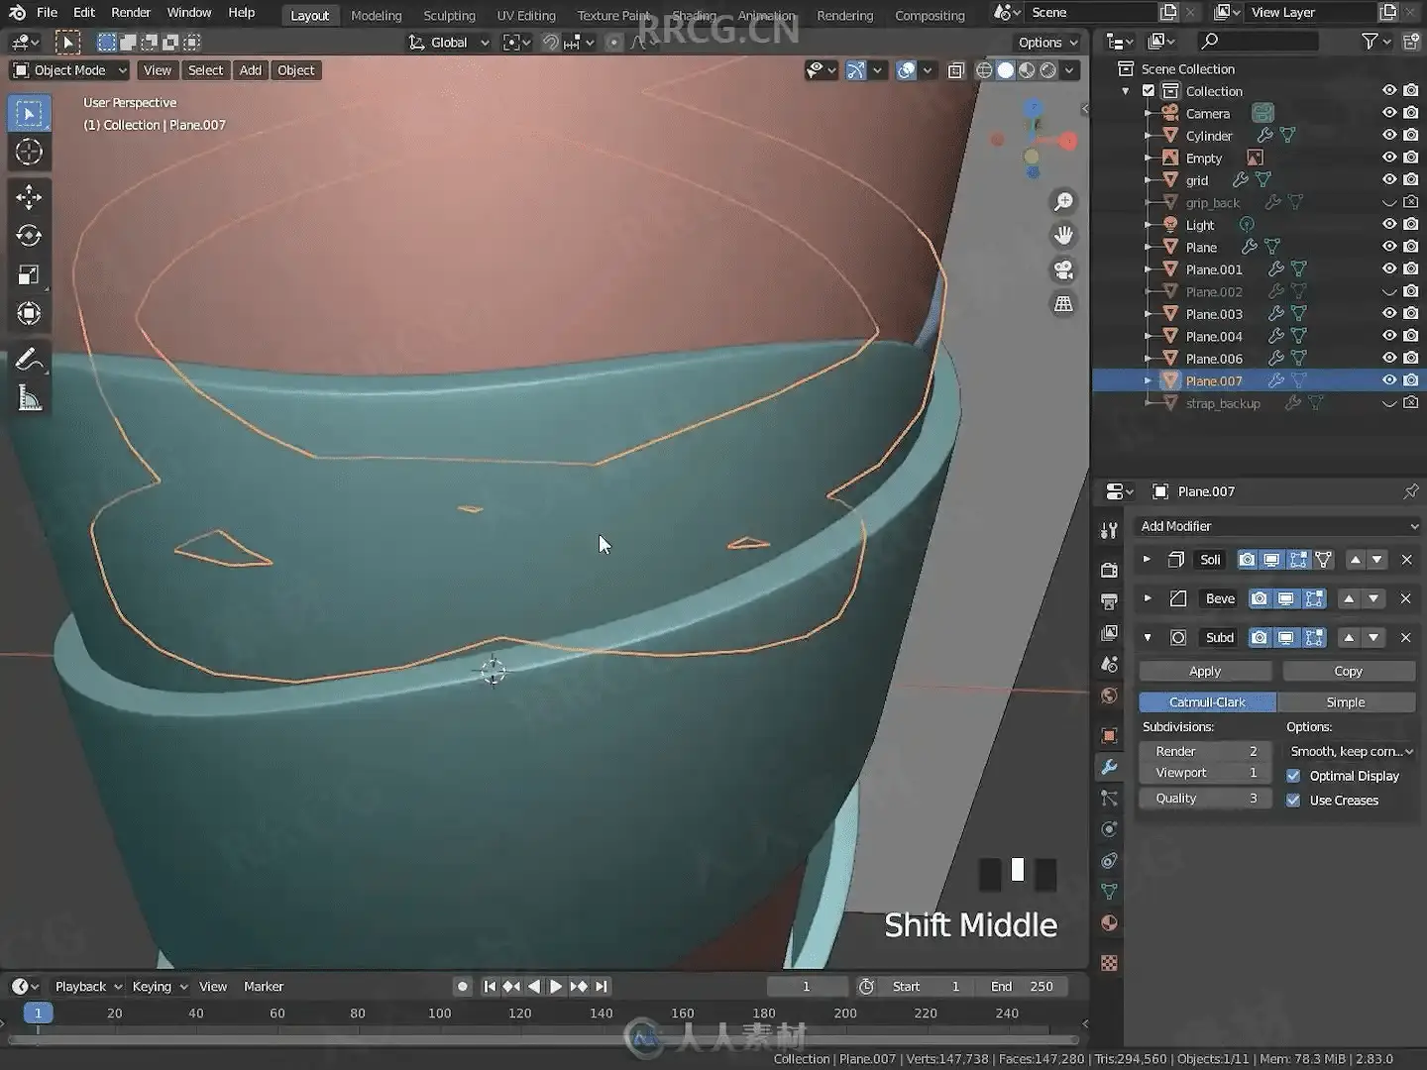1427x1070 pixels.
Task: Activate the Move tool
Action: (29, 196)
